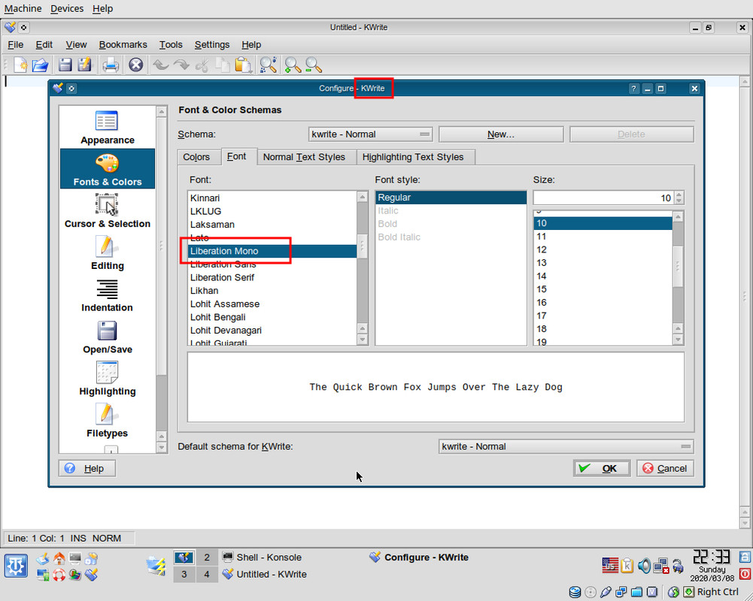
Task: Click the Size input field showing 10
Action: (x=603, y=198)
